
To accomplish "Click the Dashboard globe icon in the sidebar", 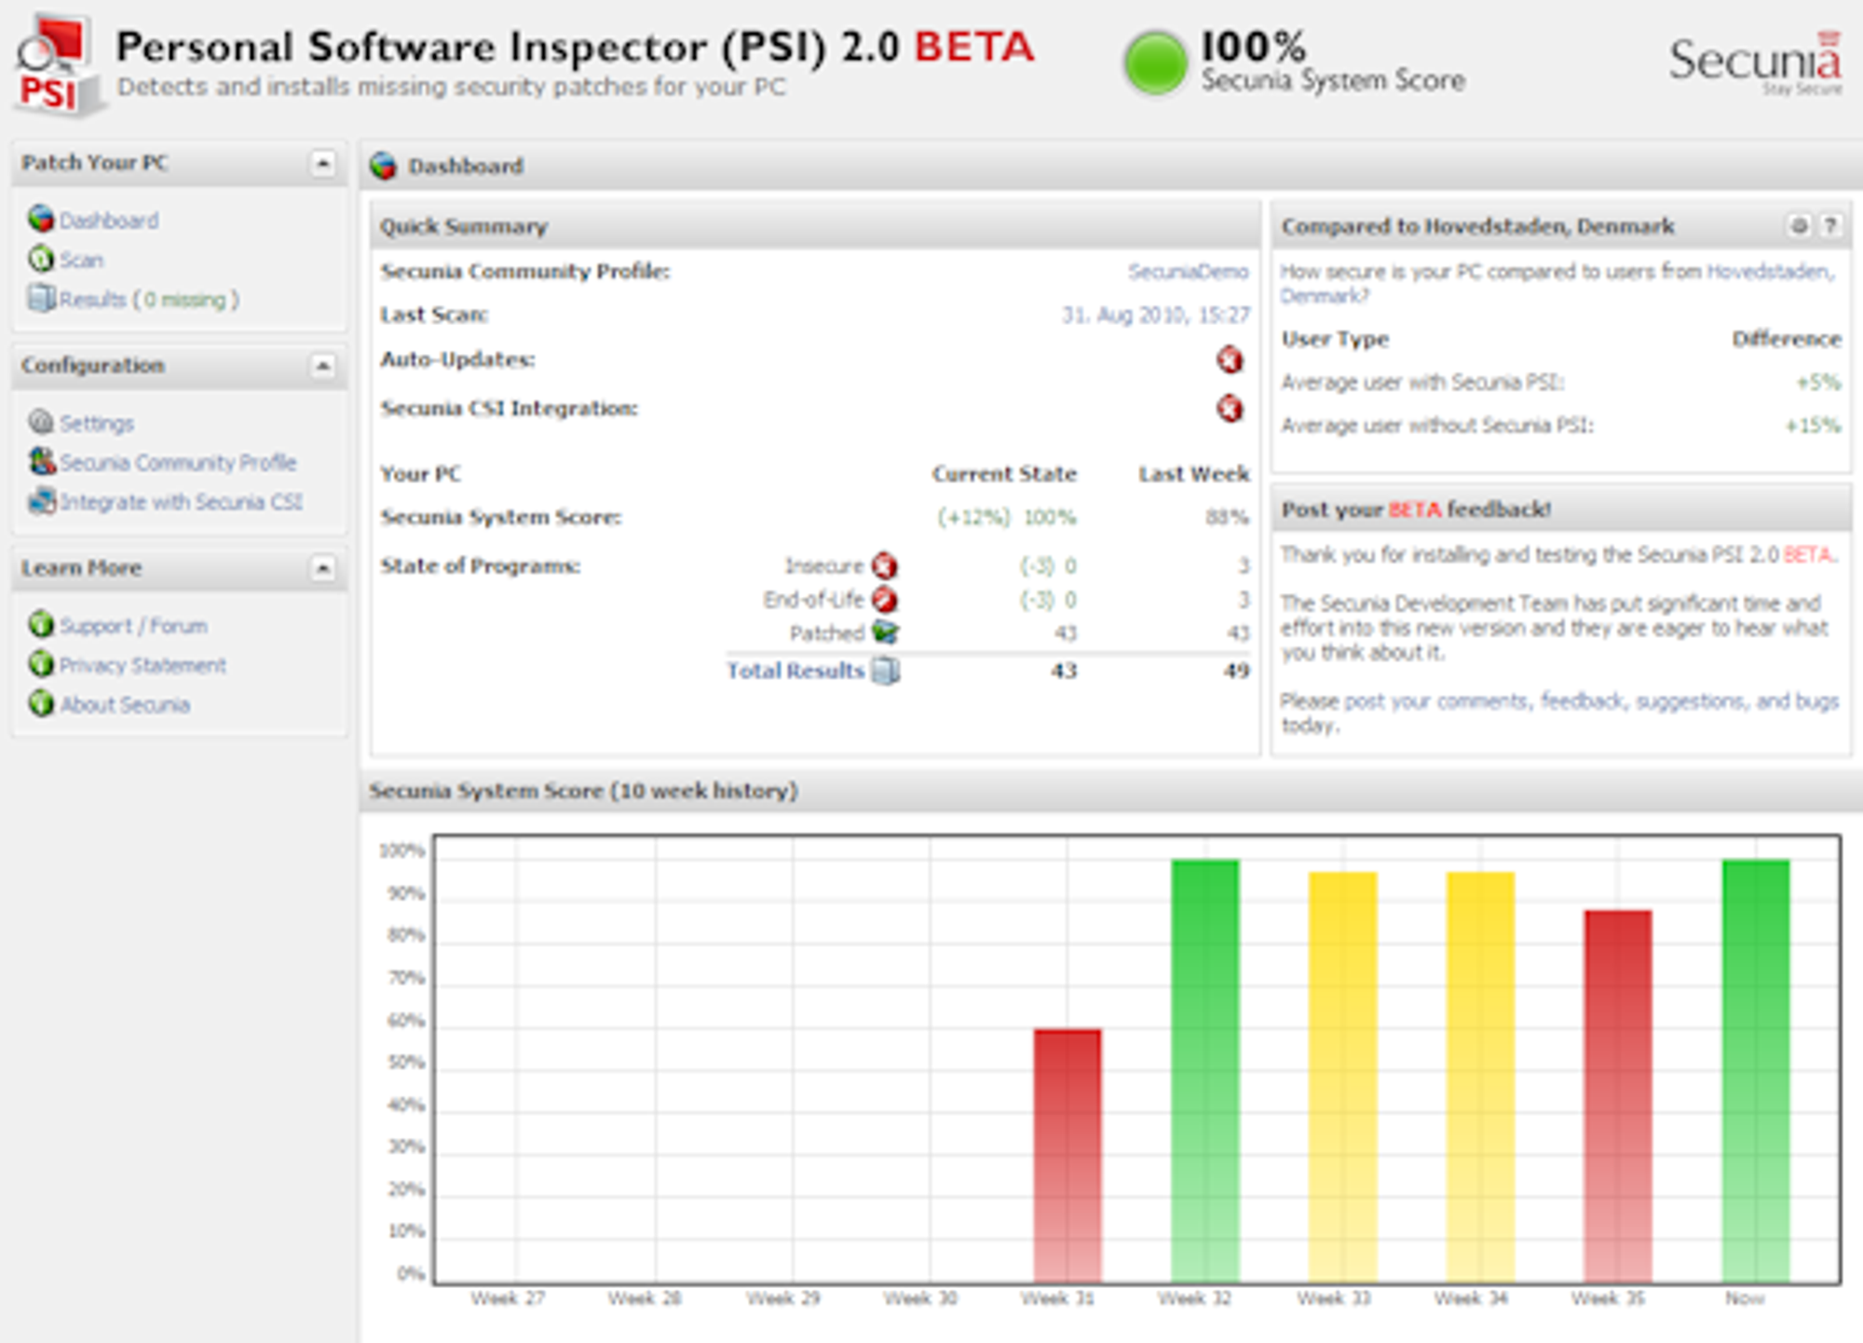I will tap(41, 219).
